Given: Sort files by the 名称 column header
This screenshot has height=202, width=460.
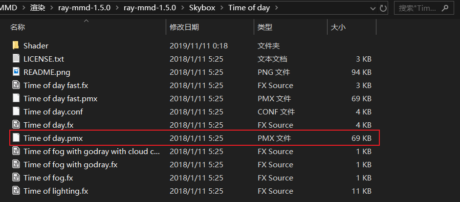Looking at the screenshot, I should (18, 27).
